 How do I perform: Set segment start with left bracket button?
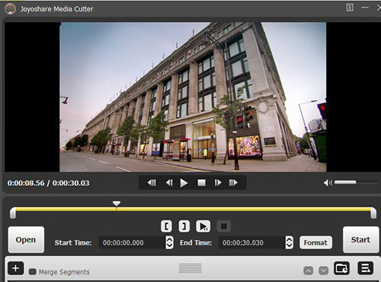click(x=166, y=226)
